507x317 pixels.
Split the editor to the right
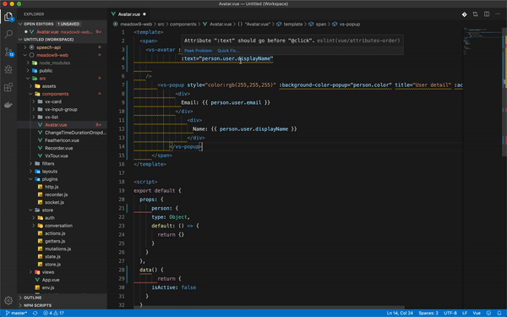click(487, 14)
